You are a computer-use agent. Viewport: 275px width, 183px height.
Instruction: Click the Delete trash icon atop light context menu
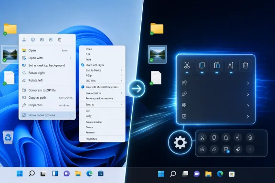[x=60, y=40]
